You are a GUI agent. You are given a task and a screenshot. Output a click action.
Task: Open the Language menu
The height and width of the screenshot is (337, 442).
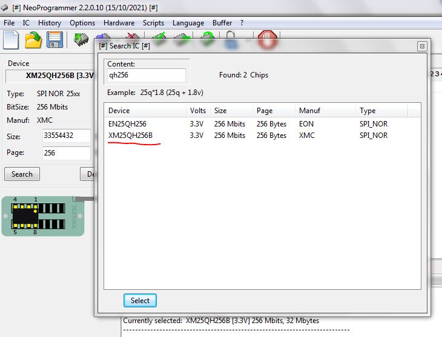point(188,23)
